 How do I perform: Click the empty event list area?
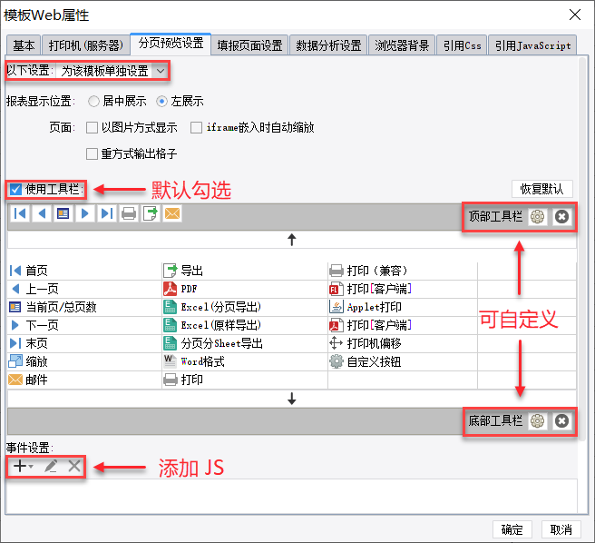click(x=291, y=496)
